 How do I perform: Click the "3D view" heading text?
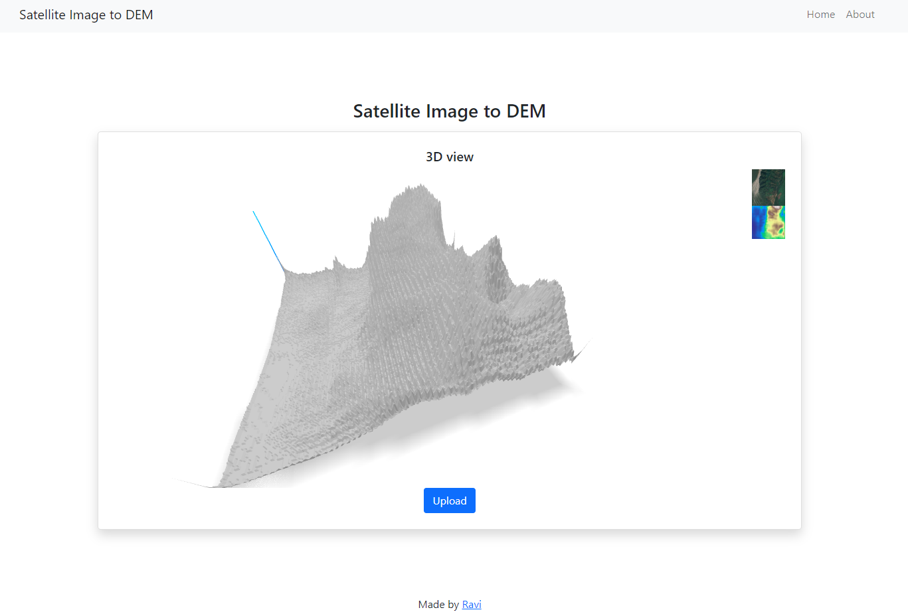[x=450, y=157]
